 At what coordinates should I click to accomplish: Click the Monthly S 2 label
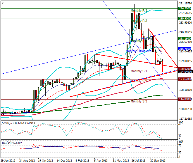point(139,81)
